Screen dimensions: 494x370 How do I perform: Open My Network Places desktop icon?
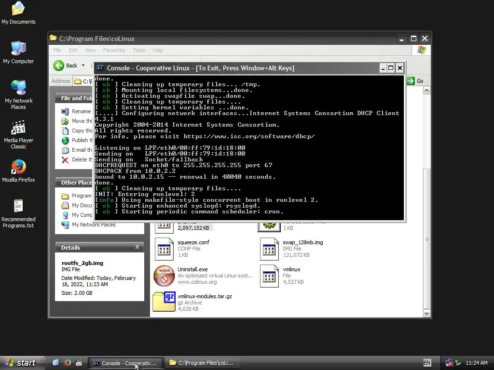coord(18,87)
